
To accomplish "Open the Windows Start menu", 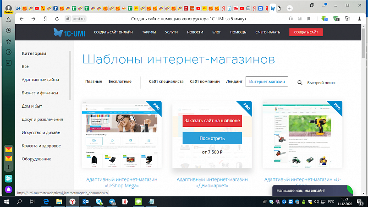I will [6, 202].
